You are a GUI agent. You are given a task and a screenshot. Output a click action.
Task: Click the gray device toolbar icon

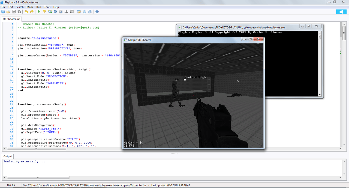pos(71,12)
